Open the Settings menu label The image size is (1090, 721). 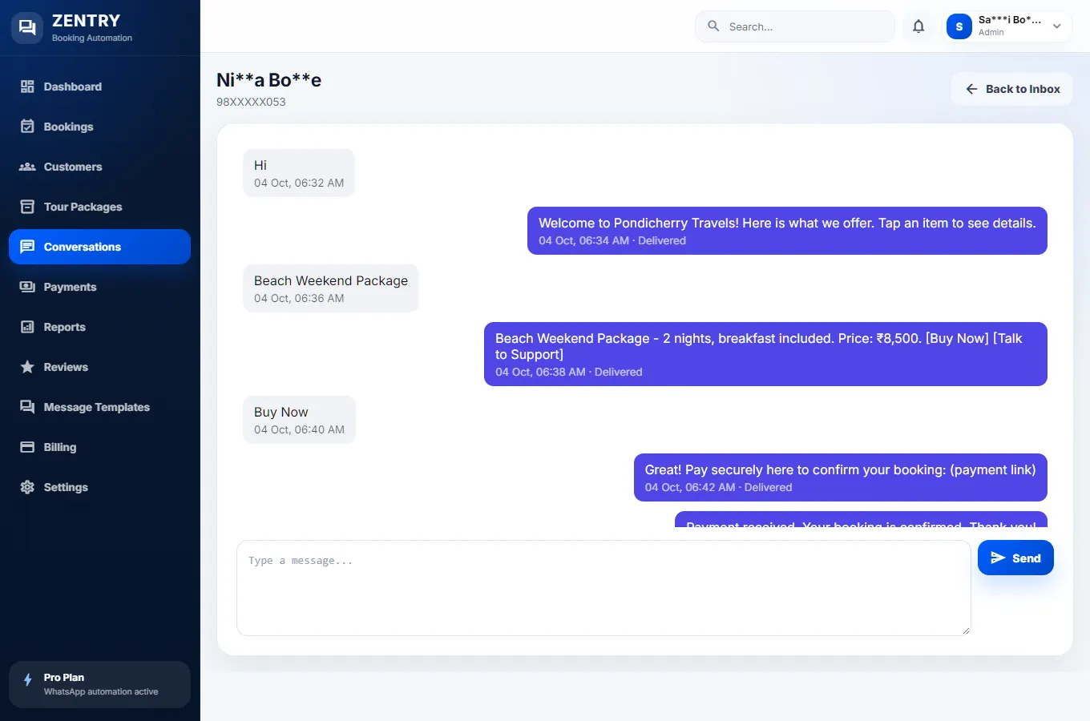(x=66, y=487)
